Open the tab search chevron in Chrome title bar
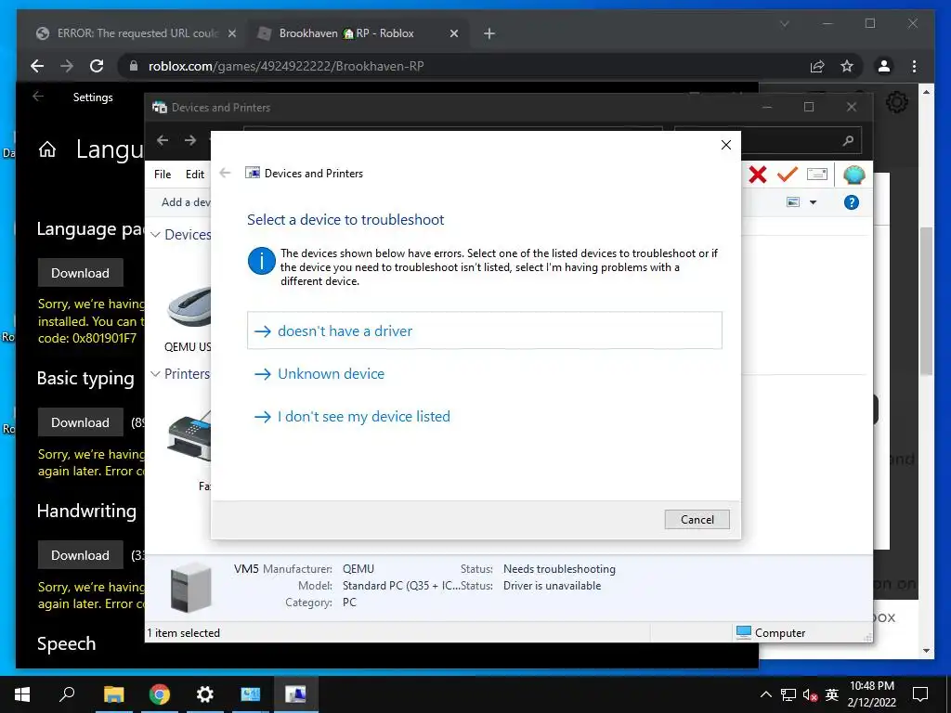The image size is (951, 713). coord(784,23)
